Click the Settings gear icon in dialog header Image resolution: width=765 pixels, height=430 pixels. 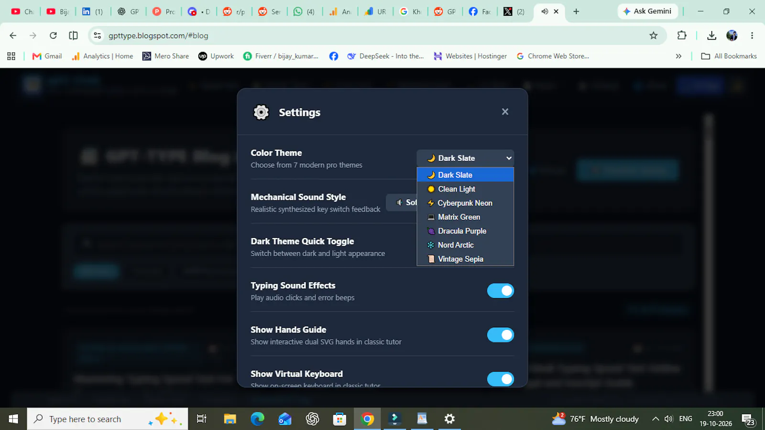click(261, 112)
